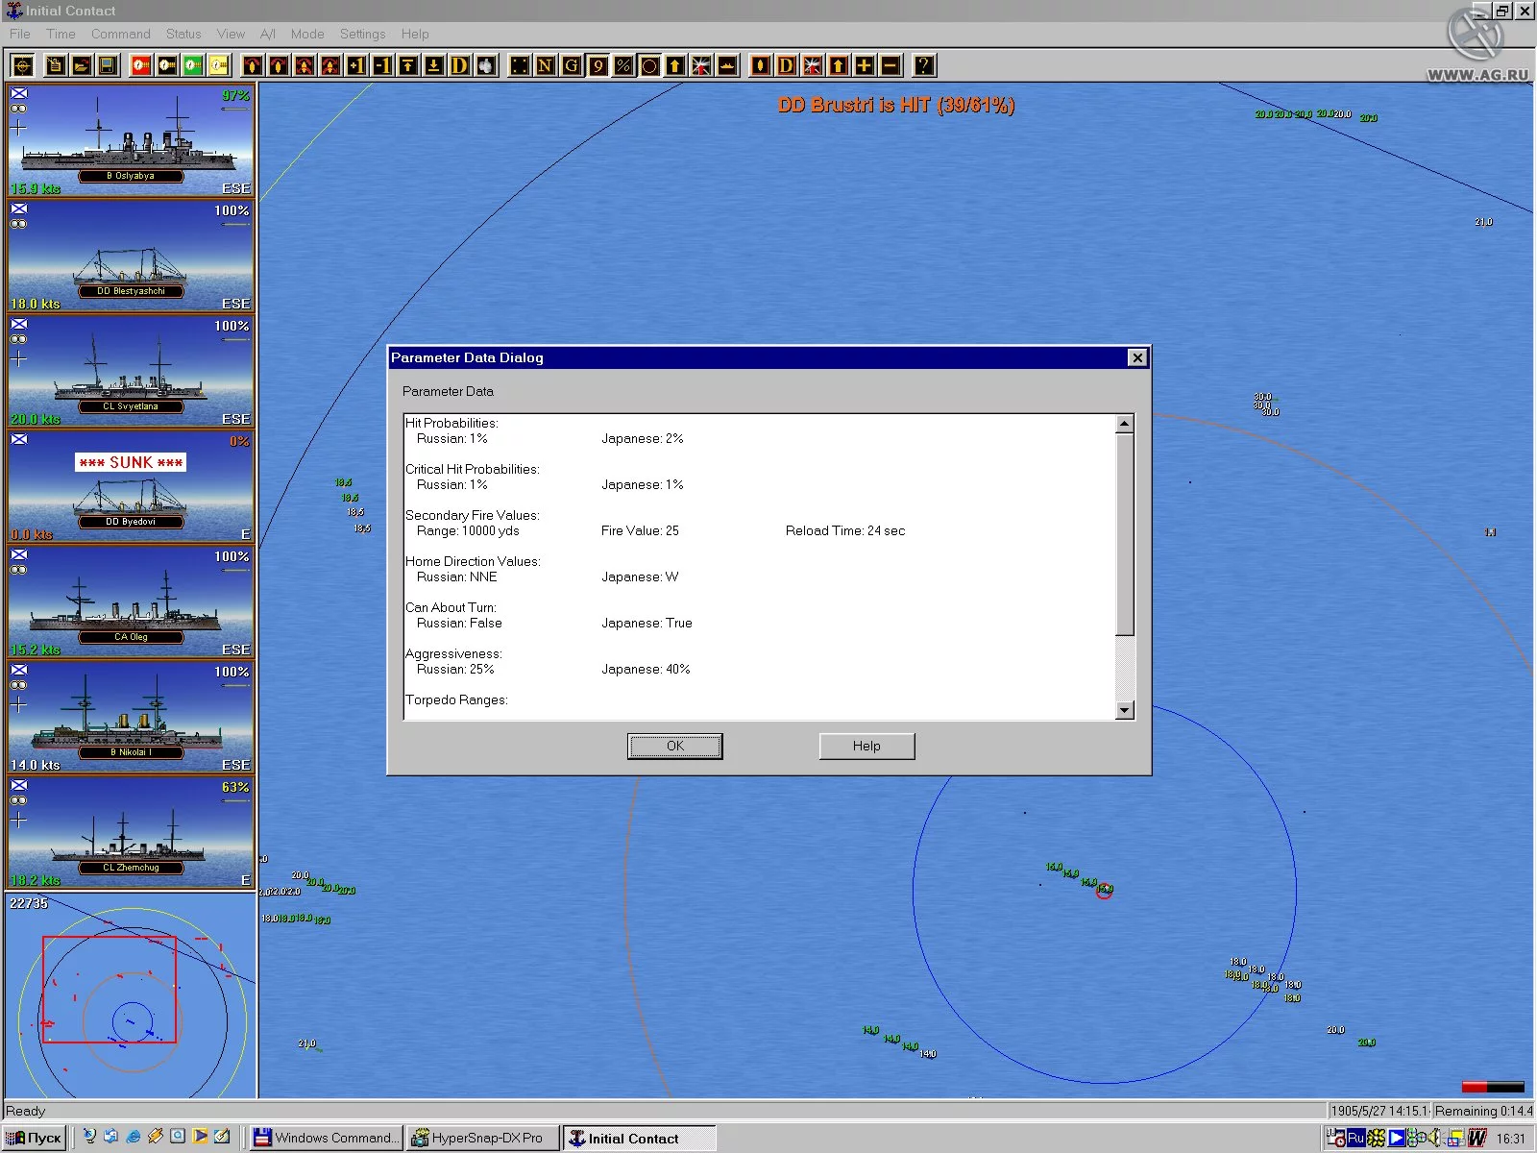
Task: Click scroll-up arrow in parameter list
Action: 1125,424
